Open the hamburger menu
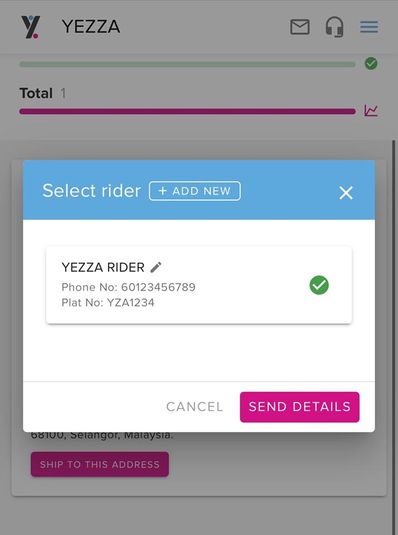Viewport: 398px width, 535px height. [369, 27]
